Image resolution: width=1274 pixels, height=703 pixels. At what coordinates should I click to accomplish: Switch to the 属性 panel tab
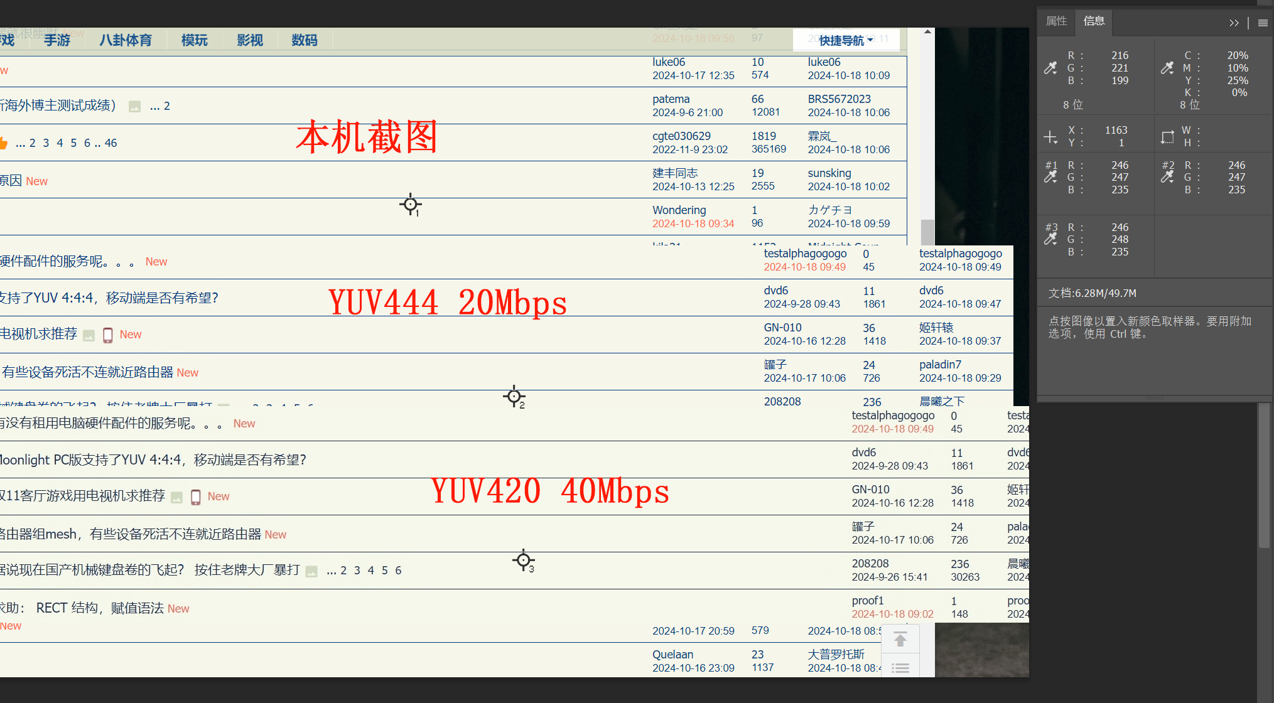1056,21
